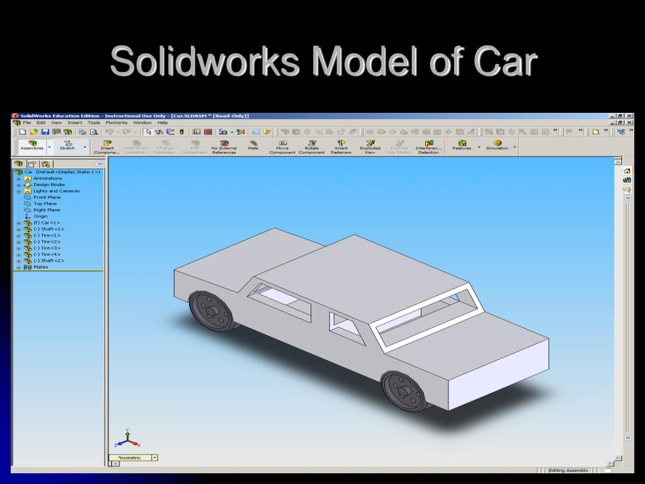
Task: Click the Open file folder icon
Action: coord(34,132)
